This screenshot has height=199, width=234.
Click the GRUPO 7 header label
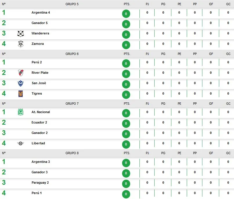click(x=72, y=104)
